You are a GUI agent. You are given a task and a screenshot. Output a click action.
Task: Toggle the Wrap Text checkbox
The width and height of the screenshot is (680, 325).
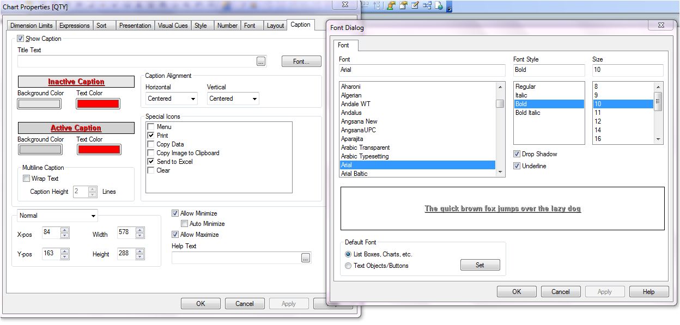pos(26,179)
